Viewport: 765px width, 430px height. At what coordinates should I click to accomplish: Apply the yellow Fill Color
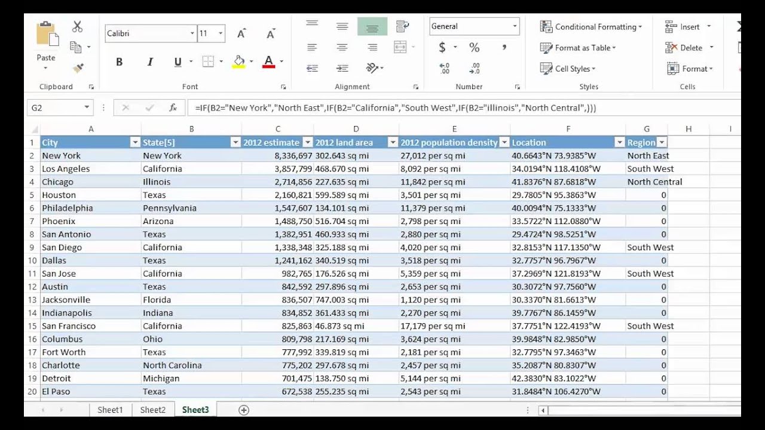pos(239,62)
